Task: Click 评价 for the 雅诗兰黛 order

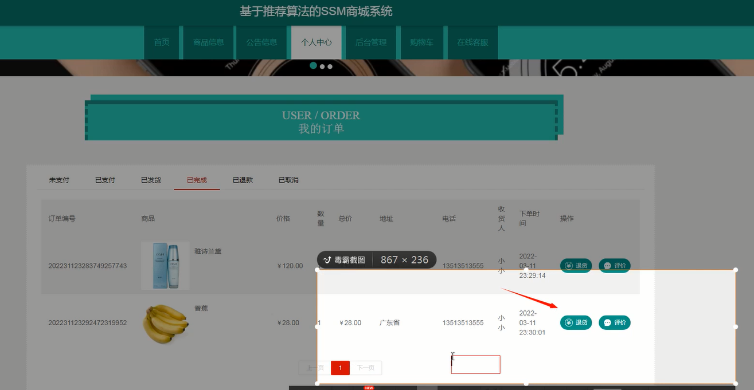Action: click(x=615, y=266)
